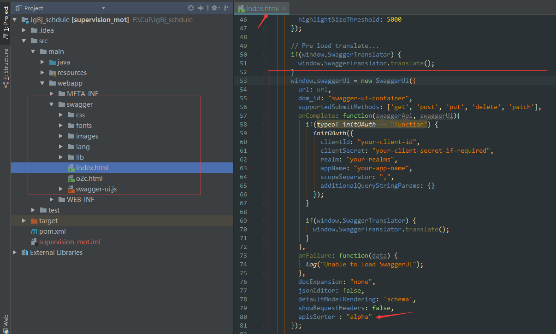Viewport: 556px width, 334px height.
Task: Click 'onFailure' code on line 73
Action: coord(315,255)
